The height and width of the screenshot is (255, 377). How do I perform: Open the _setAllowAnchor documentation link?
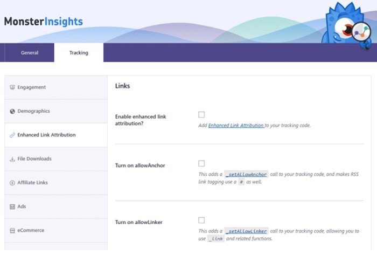click(x=246, y=174)
